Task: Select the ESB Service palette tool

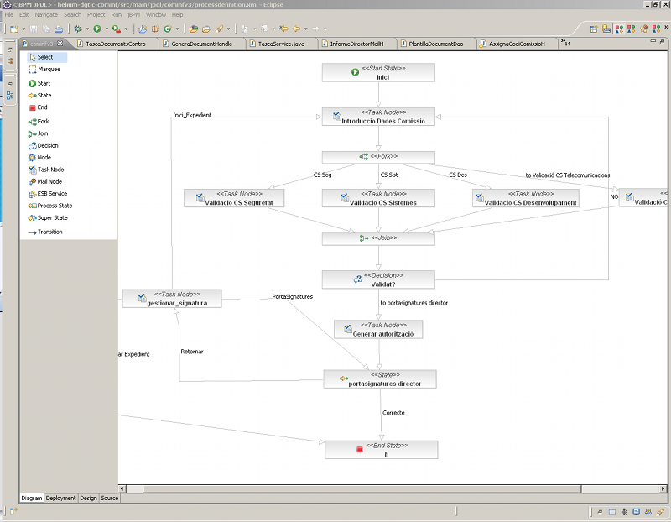Action: pyautogui.click(x=51, y=194)
